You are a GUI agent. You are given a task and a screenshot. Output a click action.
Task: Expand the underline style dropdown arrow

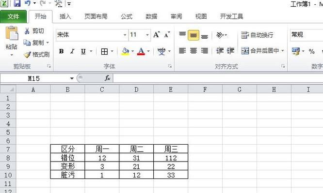pos(91,51)
